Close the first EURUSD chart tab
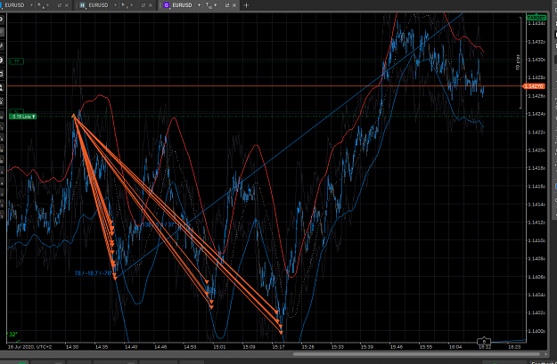Image resolution: width=557 pixels, height=364 pixels. pyautogui.click(x=67, y=5)
